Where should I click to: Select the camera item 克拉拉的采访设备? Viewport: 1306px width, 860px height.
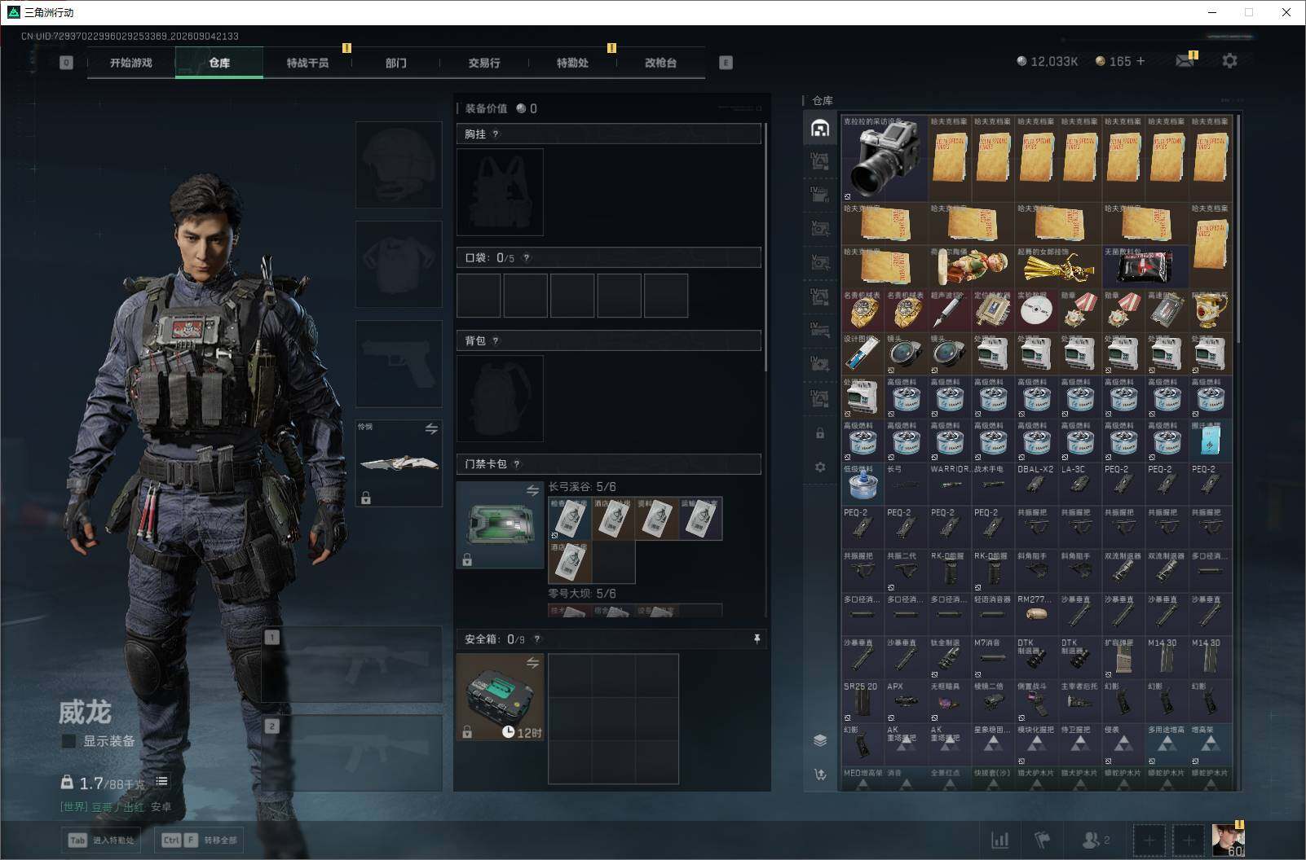[885, 158]
